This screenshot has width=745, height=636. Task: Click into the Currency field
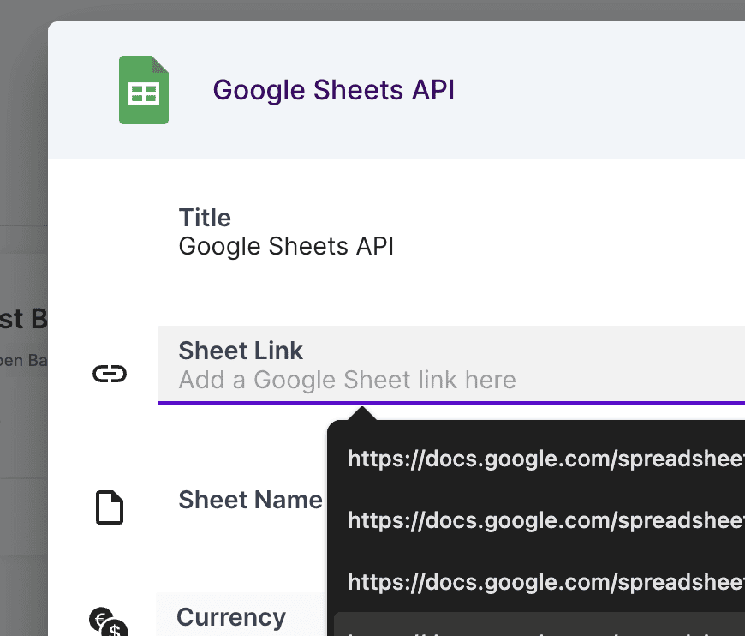tap(231, 617)
